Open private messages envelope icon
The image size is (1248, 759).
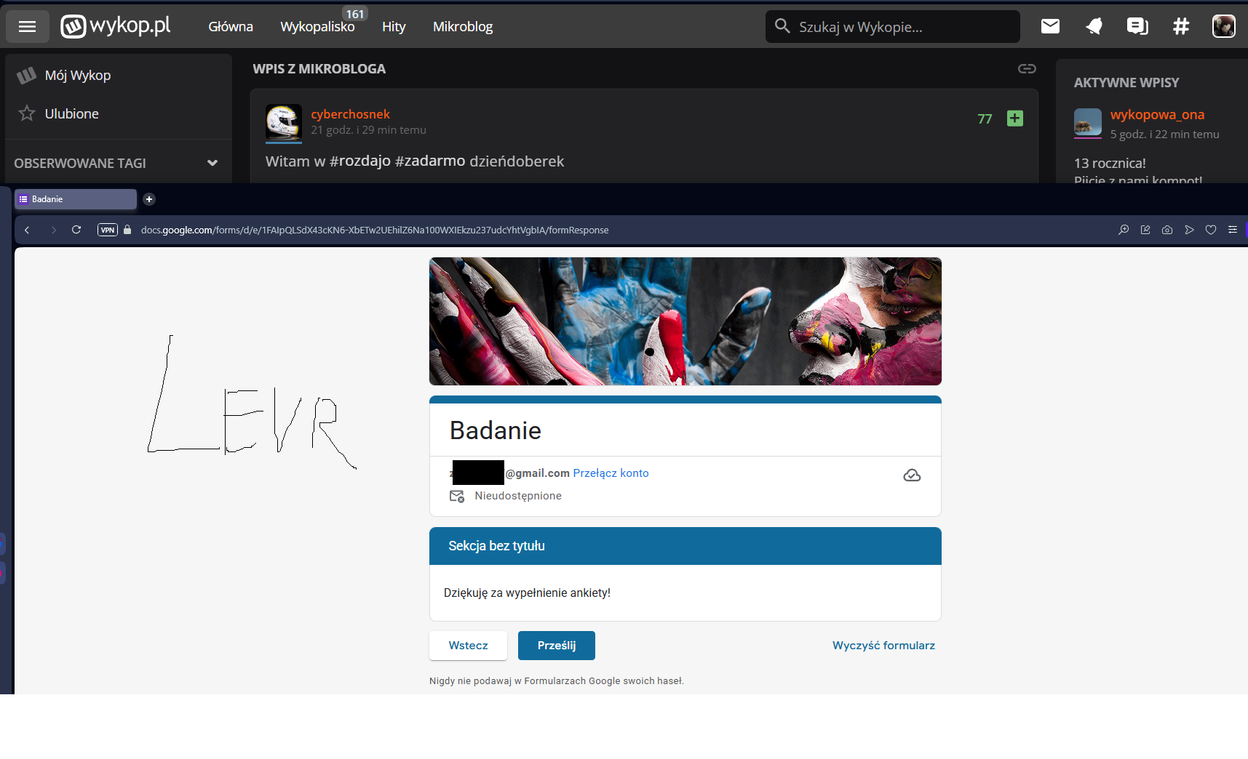coord(1050,27)
